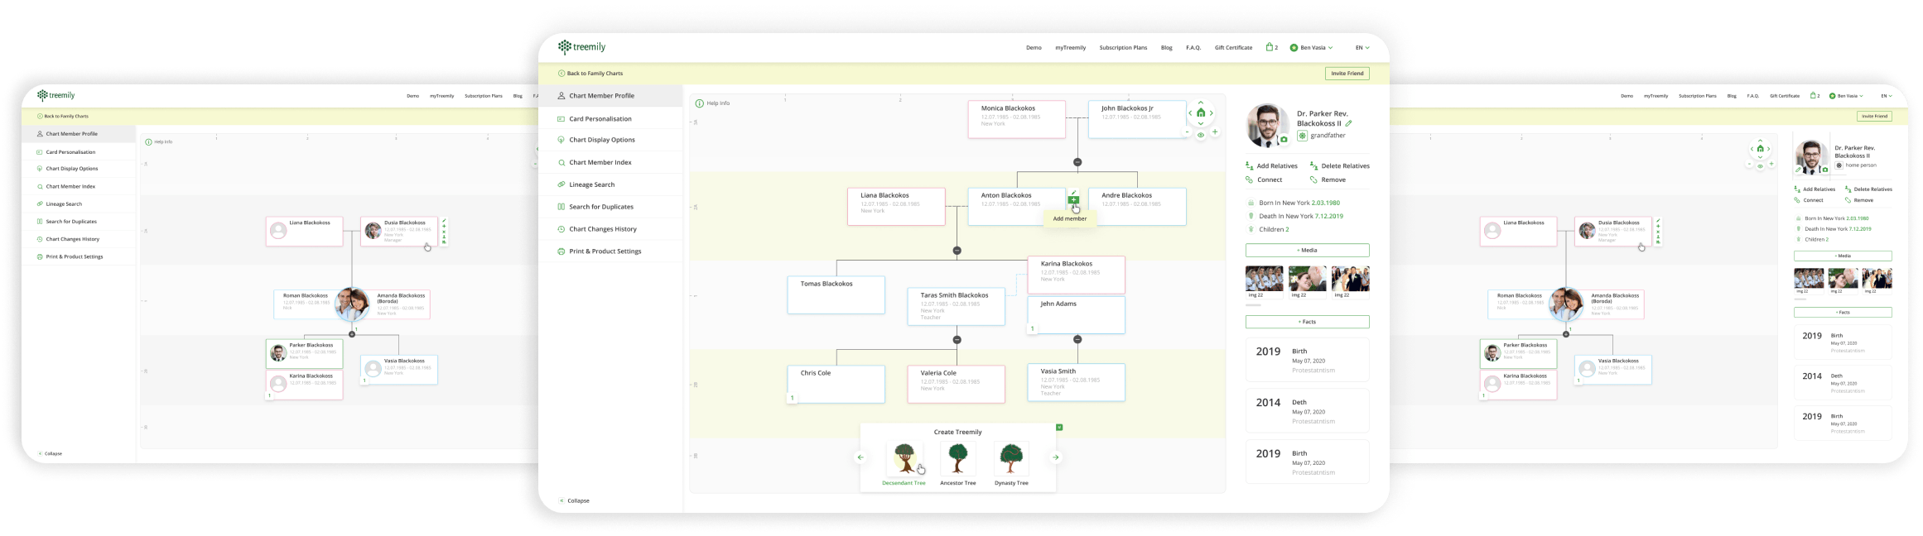This screenshot has height=536, width=1923.
Task: Click Remove in center profile panel
Action: pyautogui.click(x=1328, y=179)
